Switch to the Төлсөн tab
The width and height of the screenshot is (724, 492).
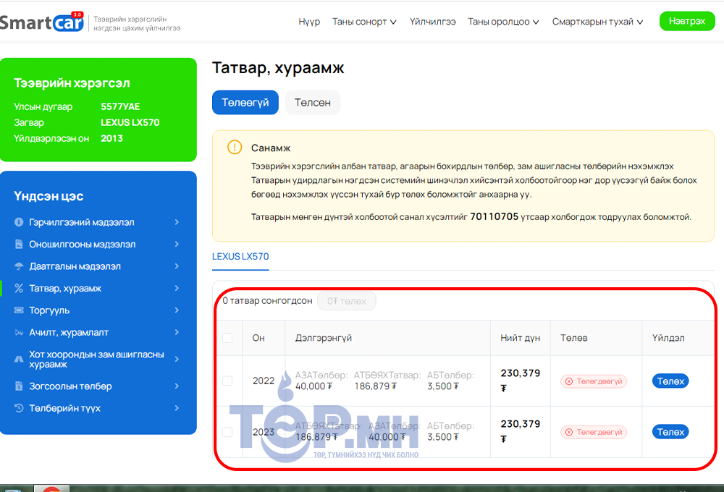coord(312,103)
